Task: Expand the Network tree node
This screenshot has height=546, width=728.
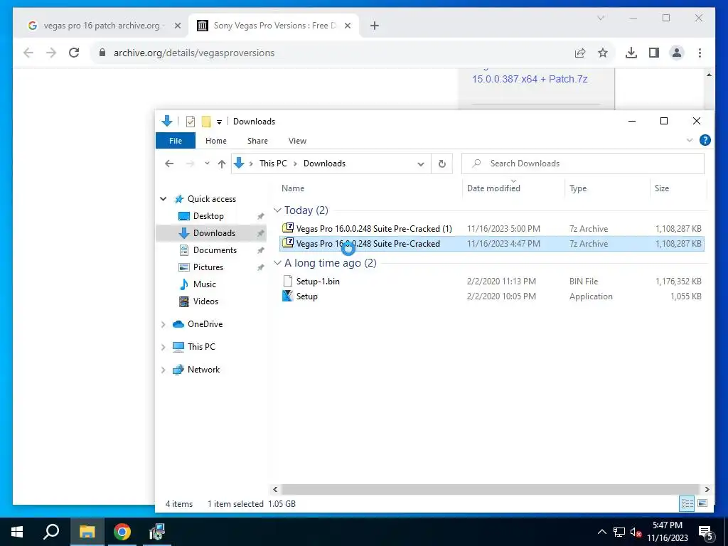Action: 164,370
